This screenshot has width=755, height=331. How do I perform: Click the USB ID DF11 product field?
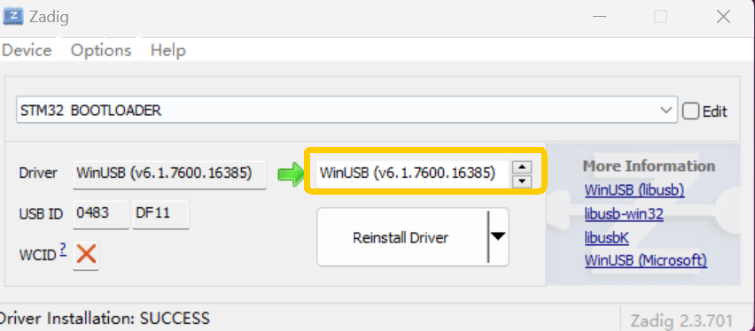coord(160,213)
